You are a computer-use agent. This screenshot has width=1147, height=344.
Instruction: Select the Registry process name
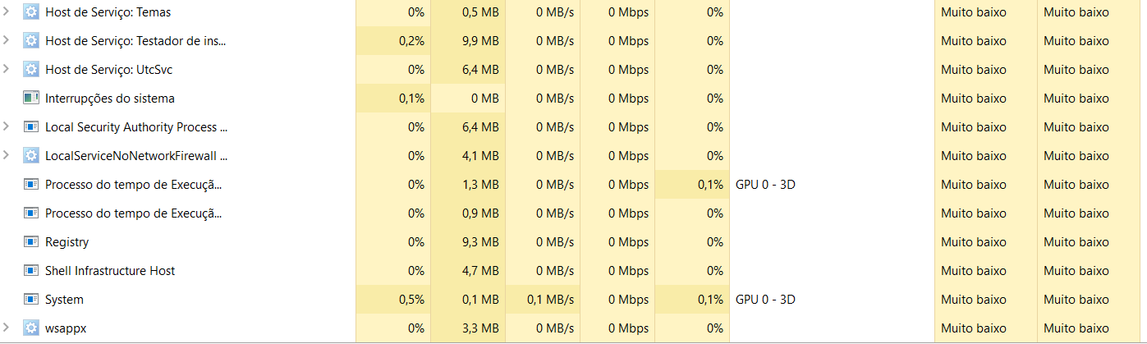click(67, 242)
